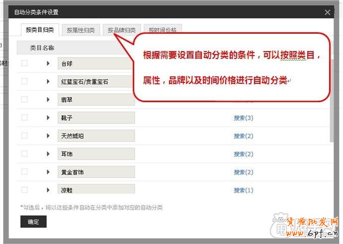Select the 按品牌归类 tab
Viewport: 343px width, 244px height.
click(x=121, y=30)
